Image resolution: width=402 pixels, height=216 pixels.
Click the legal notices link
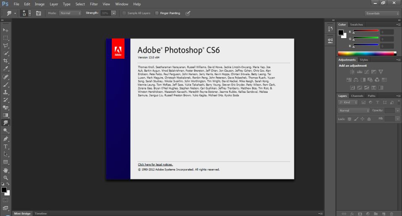tap(155, 164)
